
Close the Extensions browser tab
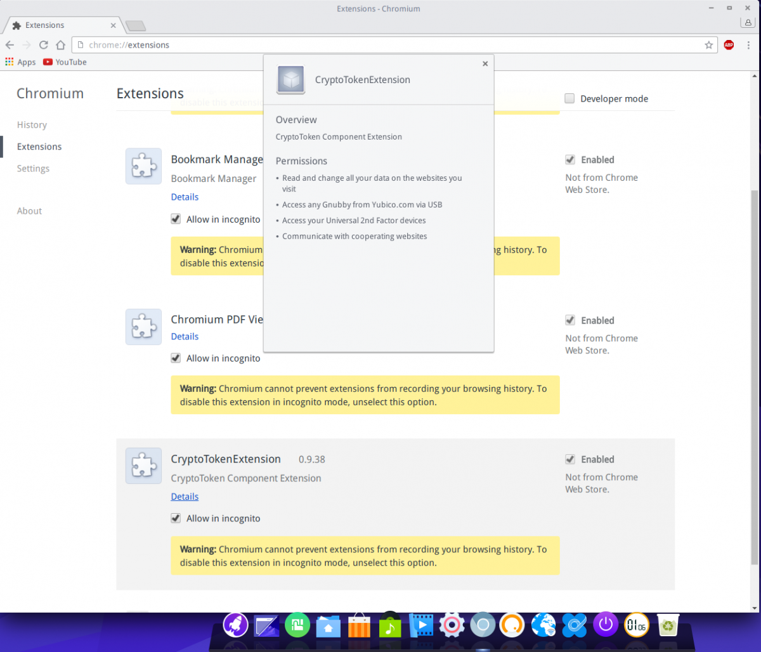click(114, 25)
